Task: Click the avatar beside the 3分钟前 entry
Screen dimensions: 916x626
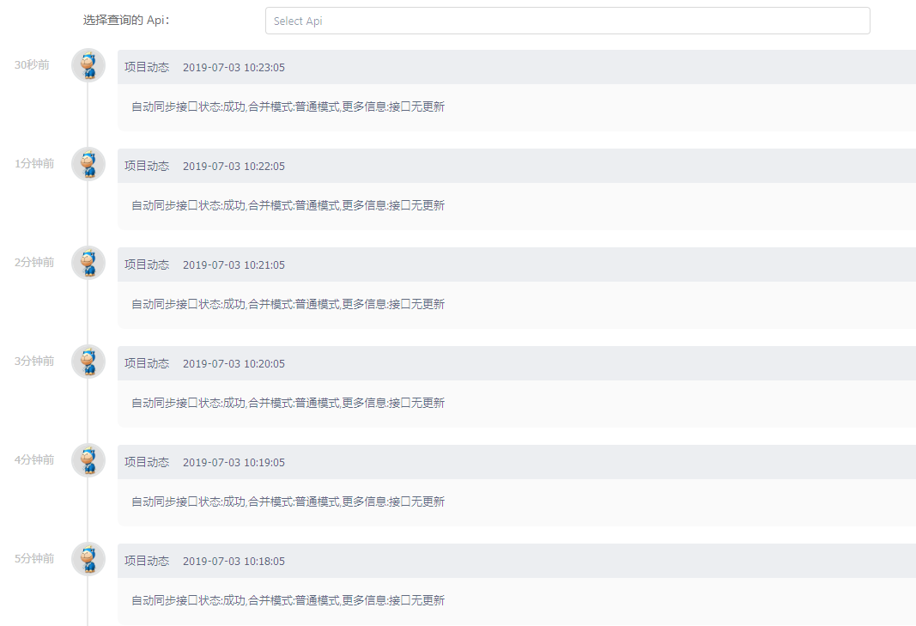Action: click(x=88, y=361)
